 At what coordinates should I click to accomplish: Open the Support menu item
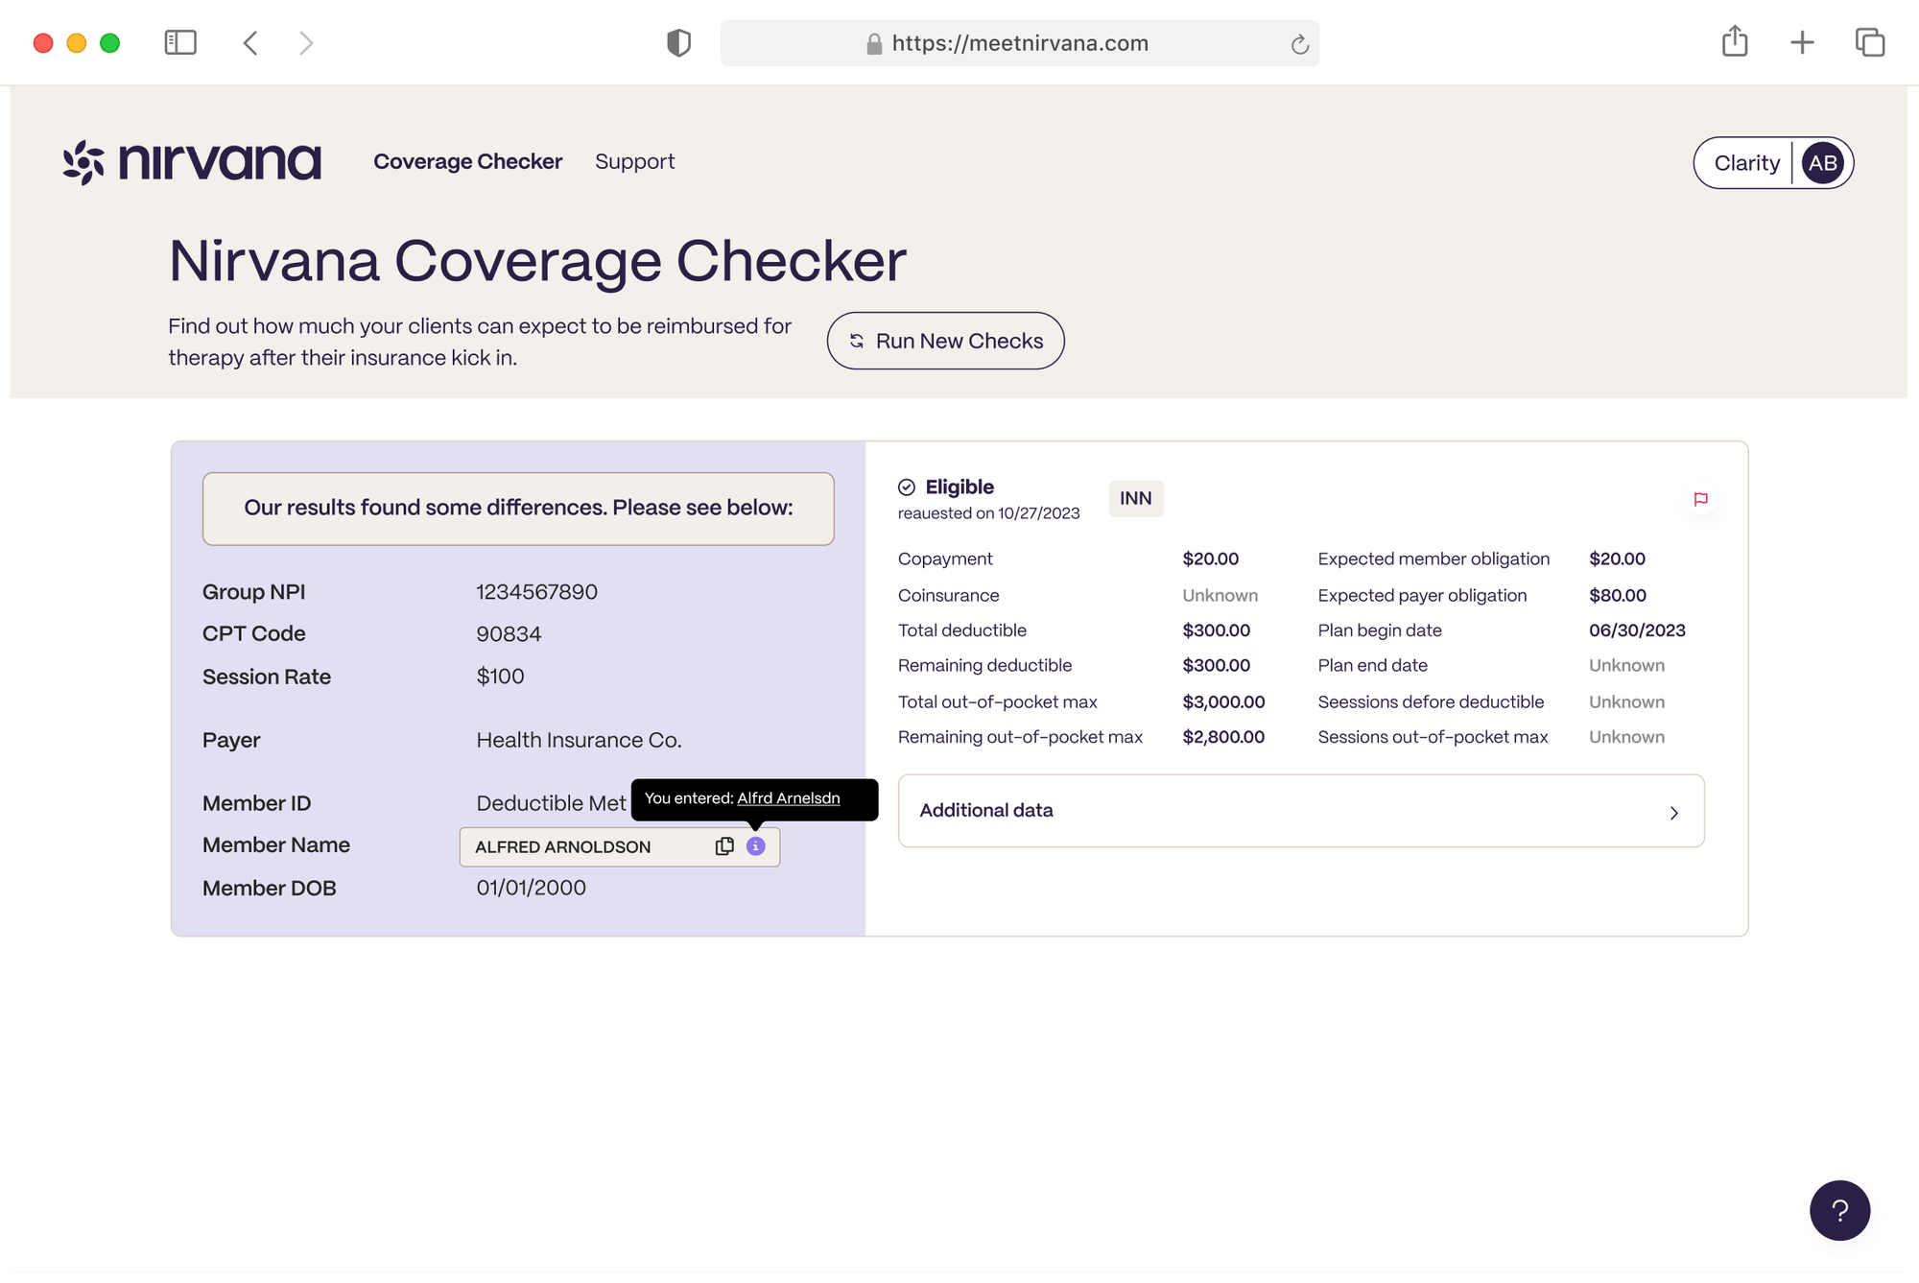tap(634, 161)
